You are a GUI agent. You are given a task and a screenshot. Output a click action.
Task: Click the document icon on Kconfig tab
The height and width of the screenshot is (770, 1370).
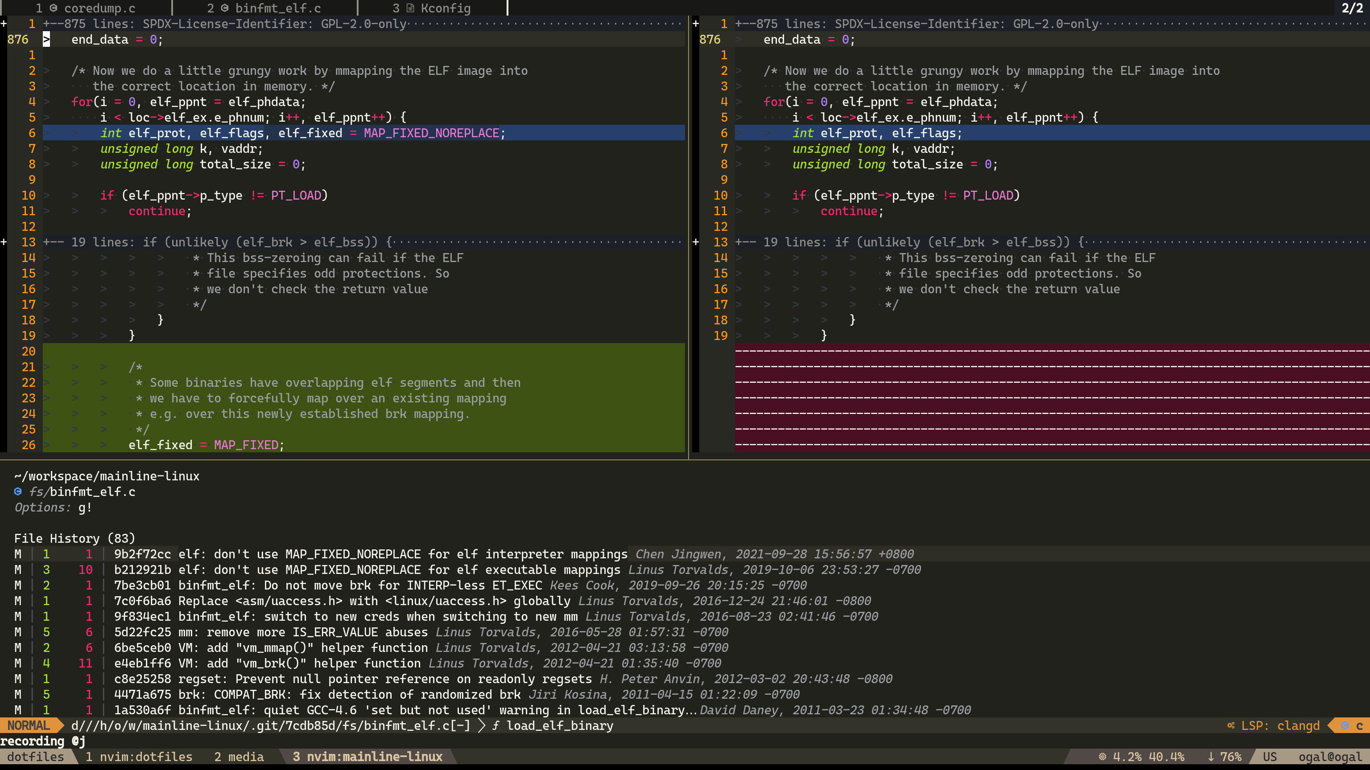pyautogui.click(x=410, y=8)
